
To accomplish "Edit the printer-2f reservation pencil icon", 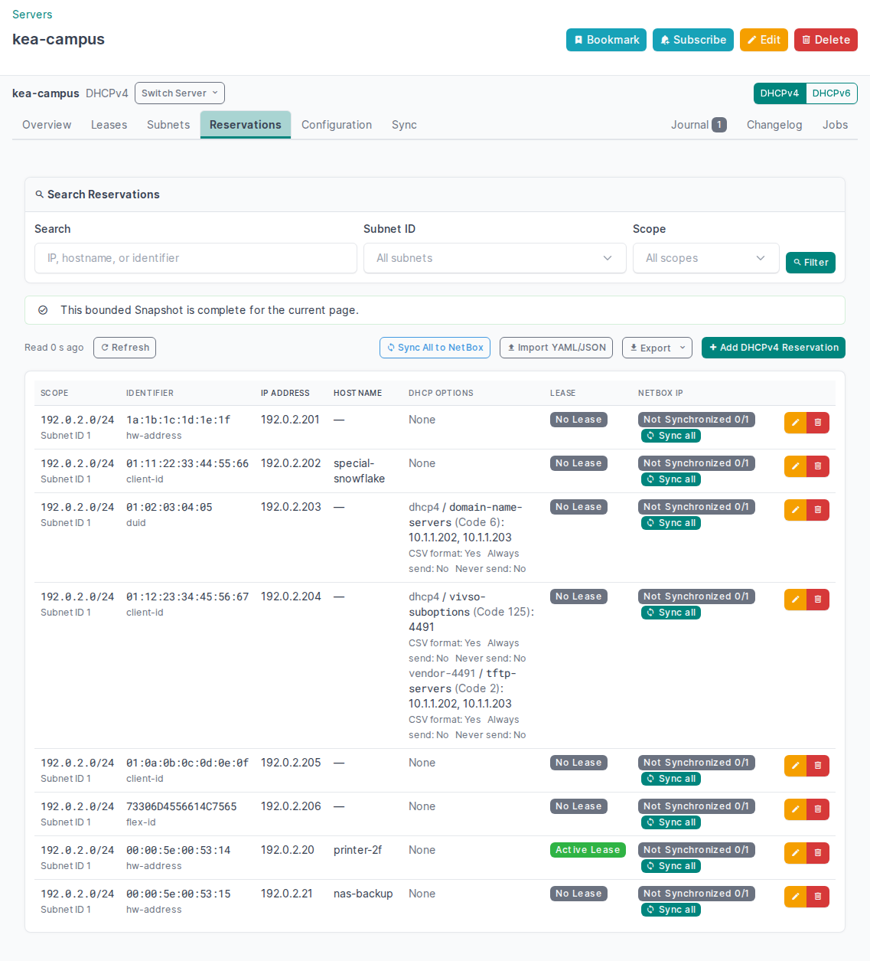I will (795, 853).
